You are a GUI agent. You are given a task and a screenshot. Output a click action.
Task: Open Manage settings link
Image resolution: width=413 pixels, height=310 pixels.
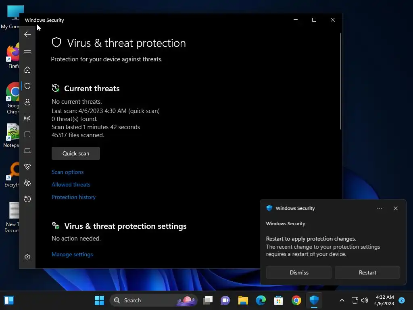(x=72, y=254)
